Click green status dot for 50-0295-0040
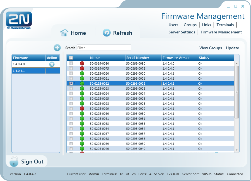The image size is (251, 181). pyautogui.click(x=82, y=148)
